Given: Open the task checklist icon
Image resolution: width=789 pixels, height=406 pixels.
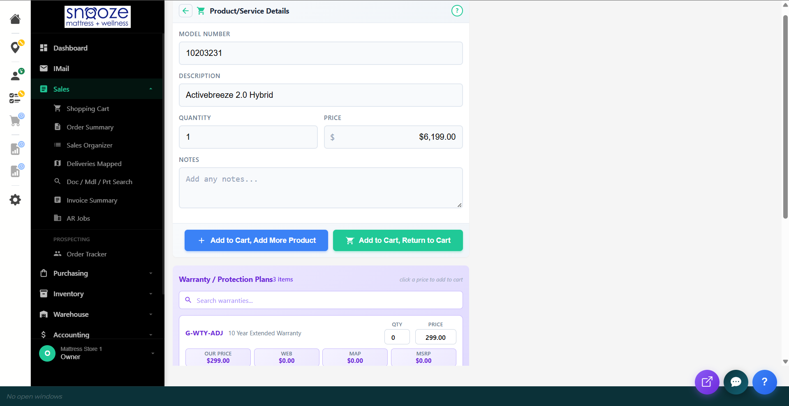Looking at the screenshot, I should click(x=16, y=97).
